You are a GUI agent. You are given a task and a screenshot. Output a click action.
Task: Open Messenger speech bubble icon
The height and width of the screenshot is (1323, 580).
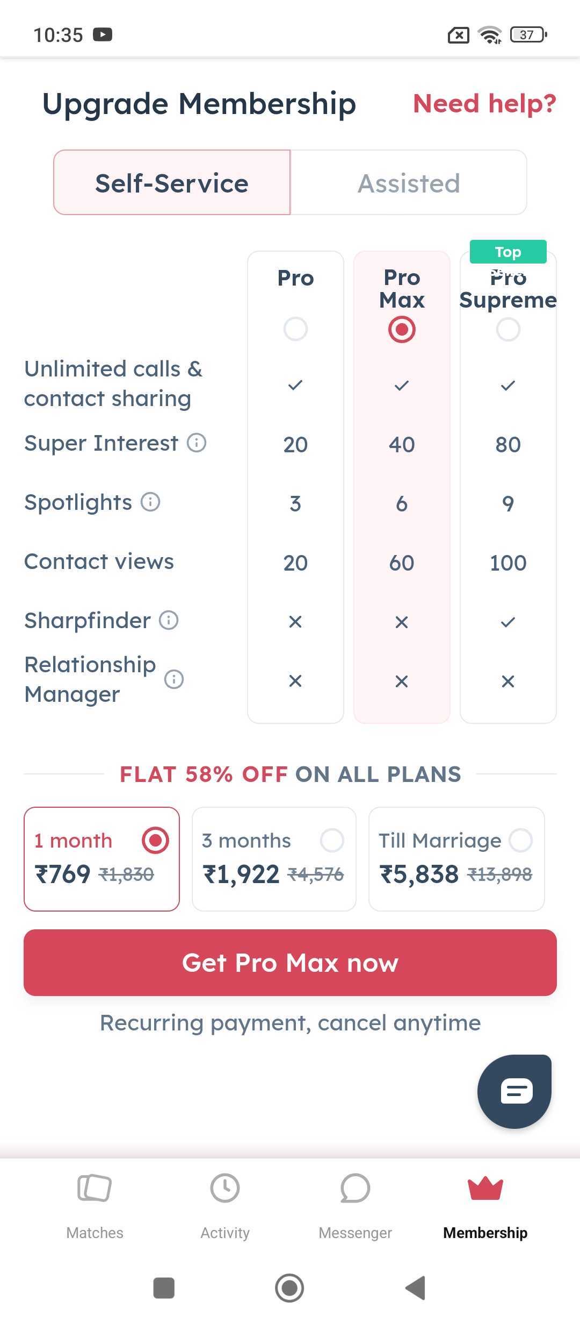pos(355,1187)
